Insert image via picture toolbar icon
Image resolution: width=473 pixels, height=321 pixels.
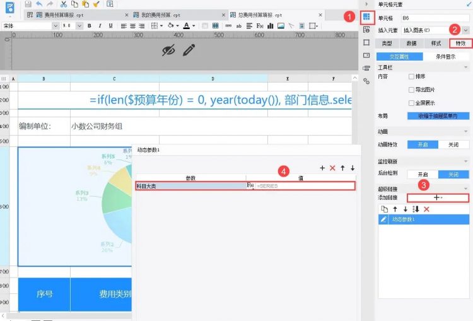pos(281,26)
